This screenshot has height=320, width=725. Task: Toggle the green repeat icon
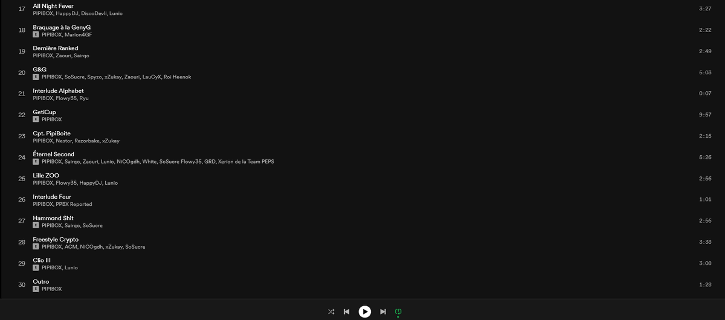click(398, 312)
